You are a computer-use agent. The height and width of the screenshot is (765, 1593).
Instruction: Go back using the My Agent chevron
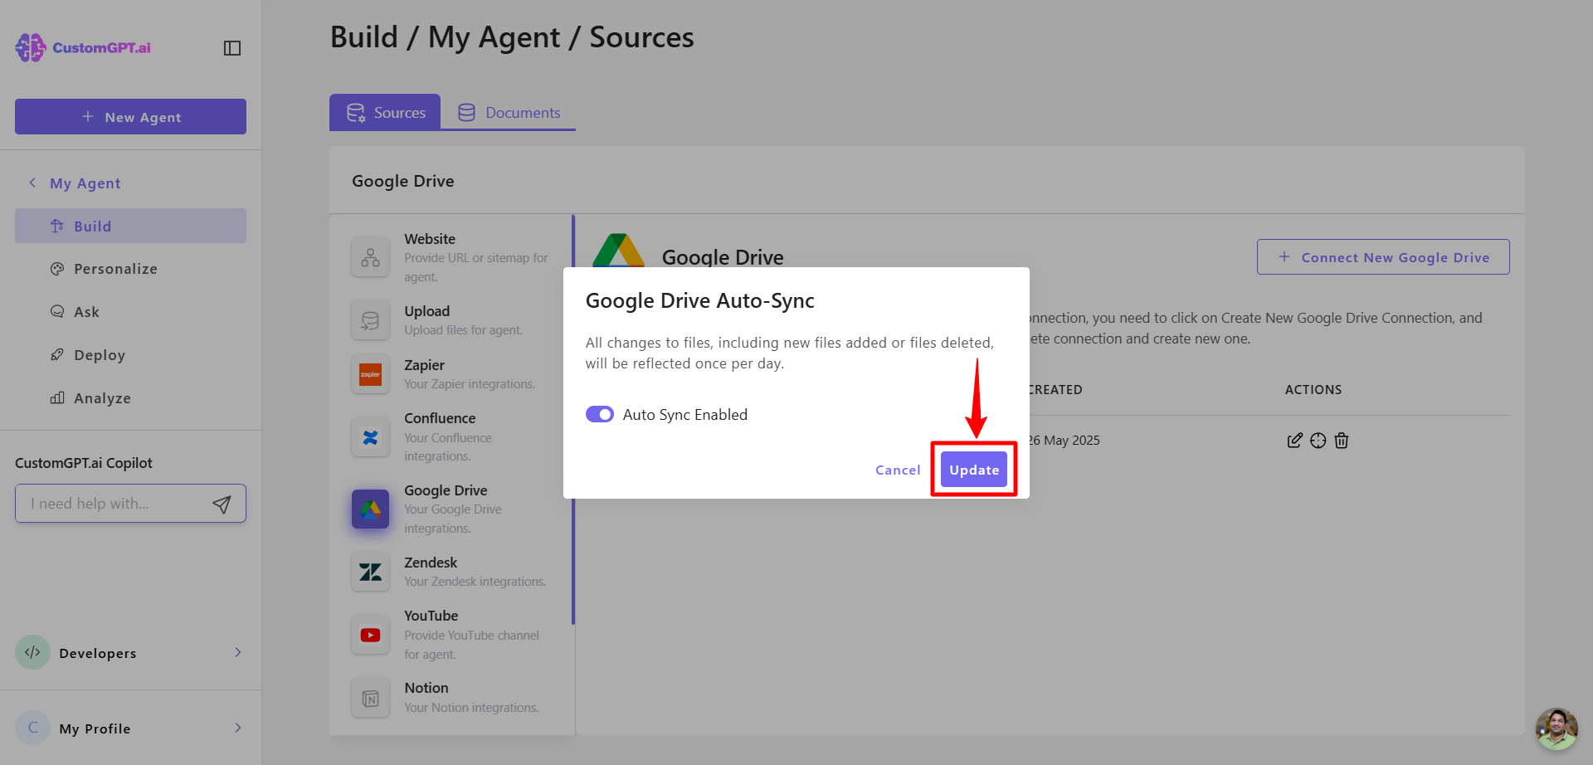coord(32,183)
